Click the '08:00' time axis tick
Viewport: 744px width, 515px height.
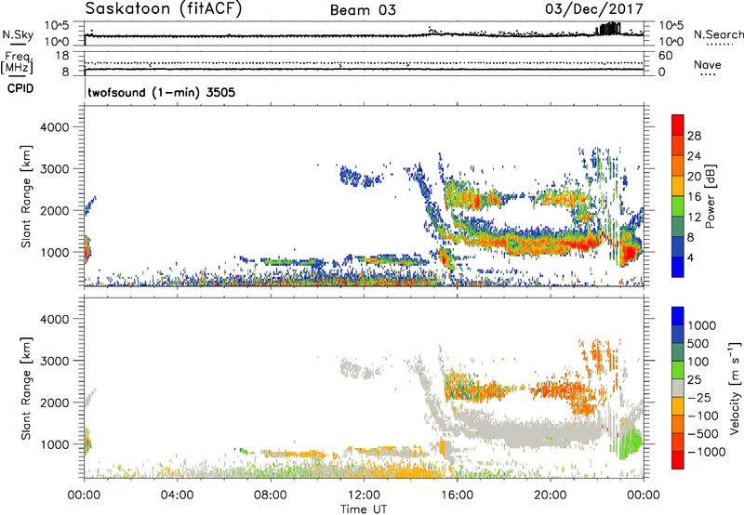coord(271,495)
